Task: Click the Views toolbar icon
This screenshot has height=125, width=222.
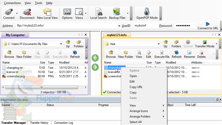Action: (x=79, y=12)
